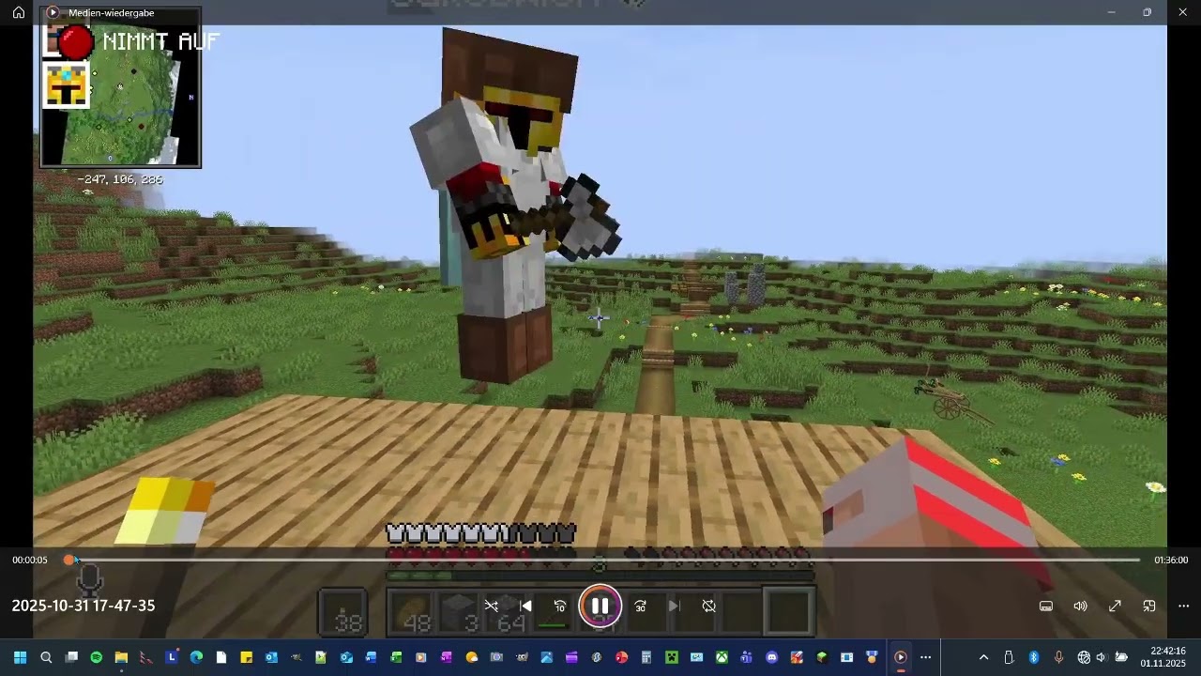Switch to full screen view
Image resolution: width=1201 pixels, height=676 pixels.
1115,606
